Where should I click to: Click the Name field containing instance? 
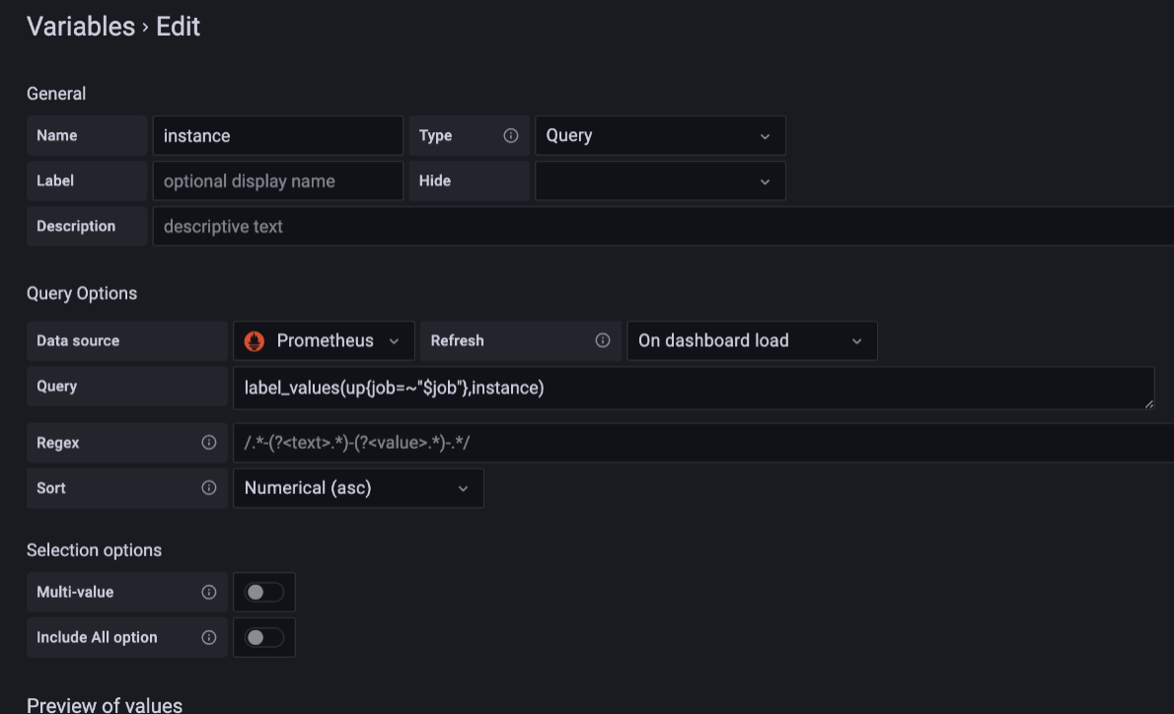[x=277, y=135]
